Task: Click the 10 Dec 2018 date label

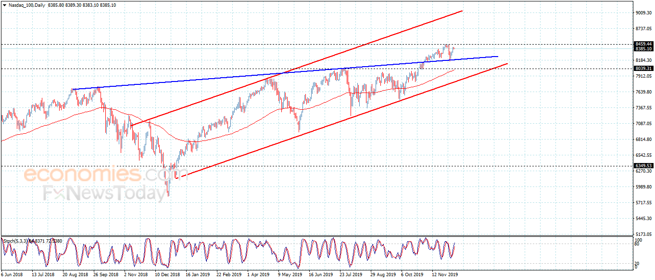Action: (167, 275)
